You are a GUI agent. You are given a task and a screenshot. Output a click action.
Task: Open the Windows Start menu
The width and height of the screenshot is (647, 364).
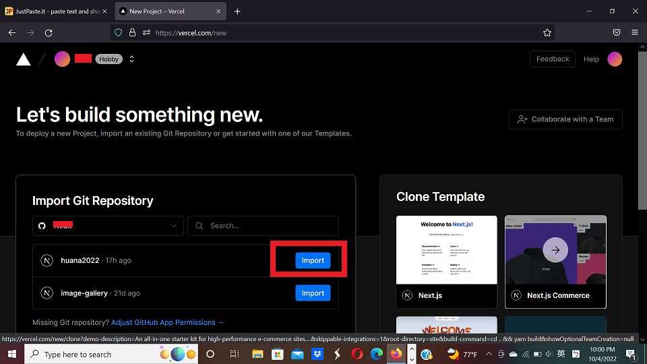tap(12, 354)
